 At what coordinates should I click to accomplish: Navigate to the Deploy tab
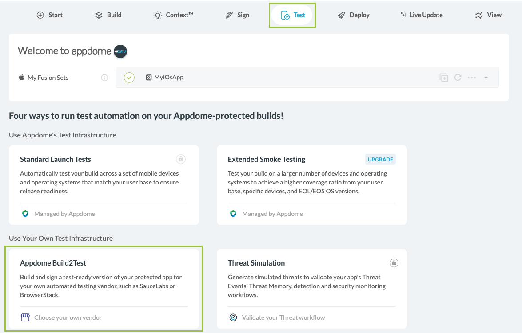coord(354,15)
